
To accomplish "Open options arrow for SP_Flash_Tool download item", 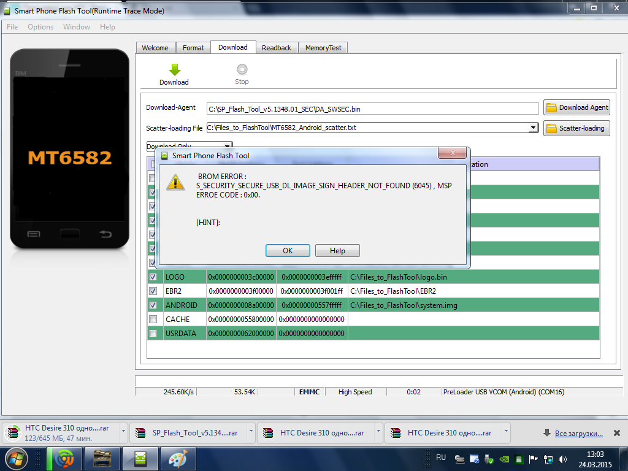I will click(x=250, y=432).
